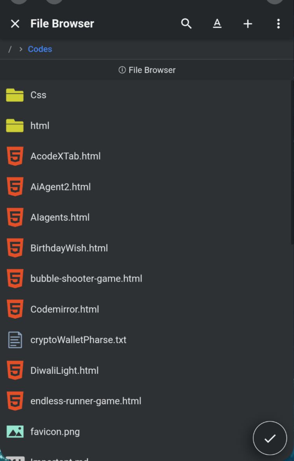Screen dimensions: 294x461
Task: Tap the underlined A icon in the toolbar
Action: point(217,24)
